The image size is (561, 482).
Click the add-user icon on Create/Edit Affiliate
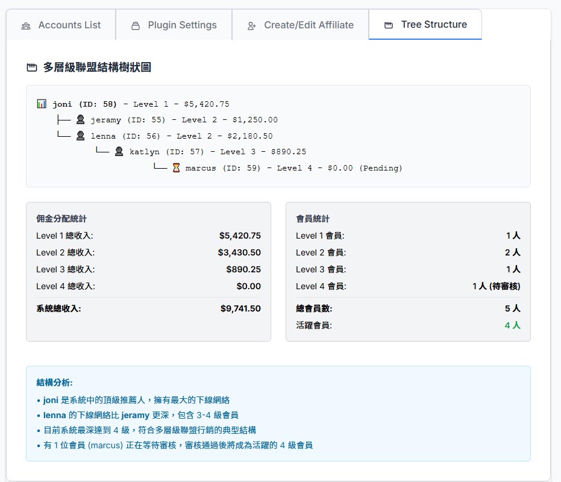click(251, 26)
